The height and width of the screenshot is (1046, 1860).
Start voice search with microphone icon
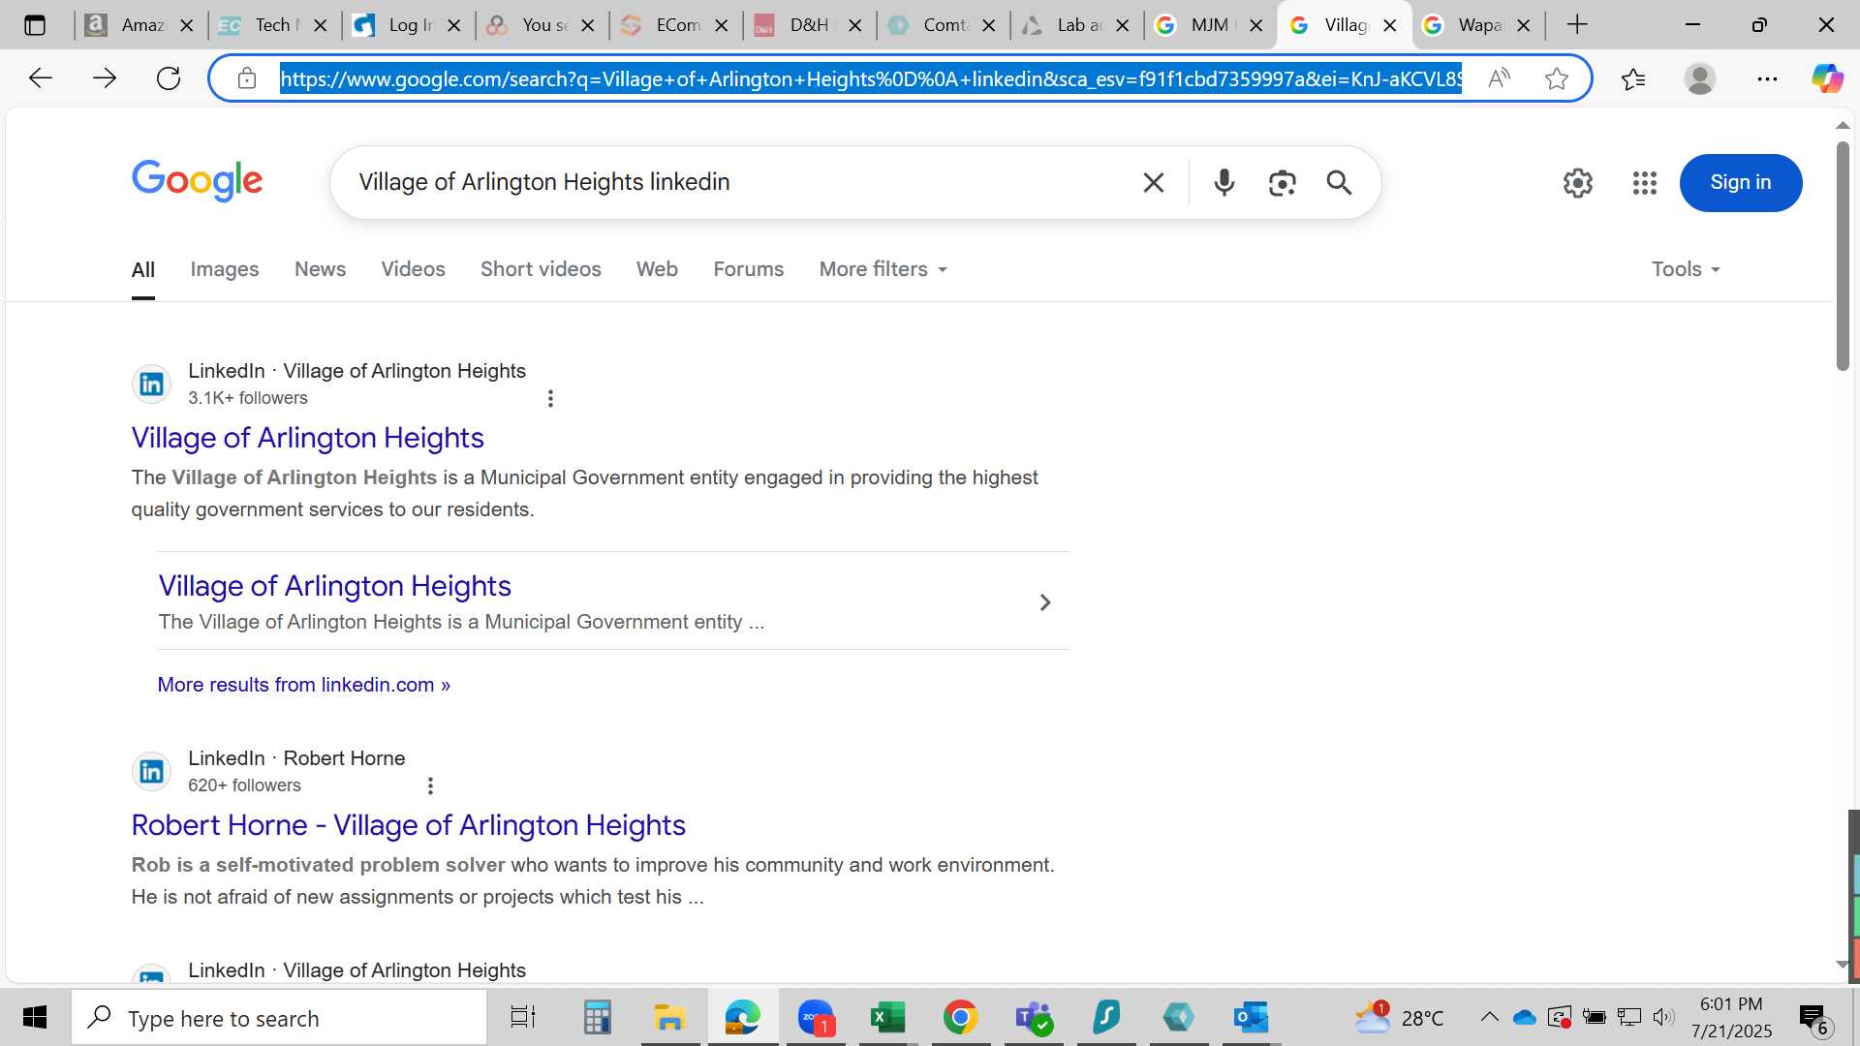tap(1224, 182)
